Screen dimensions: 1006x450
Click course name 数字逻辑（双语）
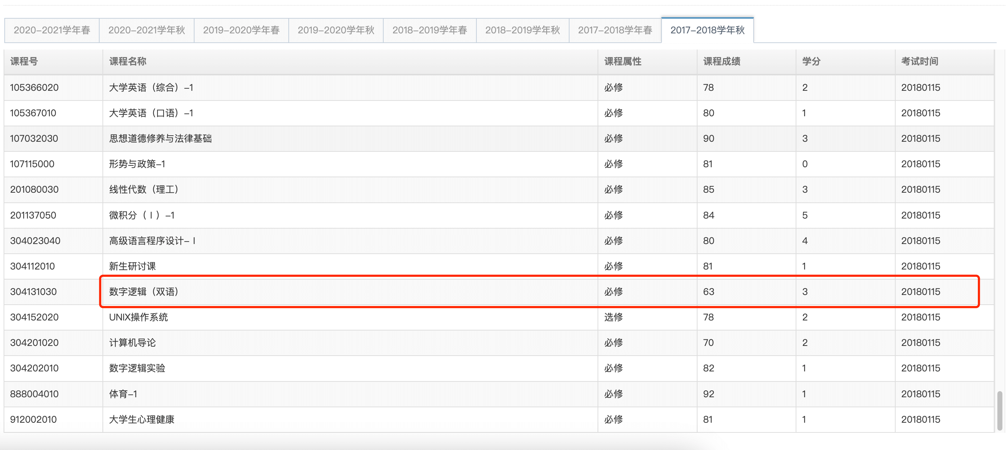click(x=144, y=291)
